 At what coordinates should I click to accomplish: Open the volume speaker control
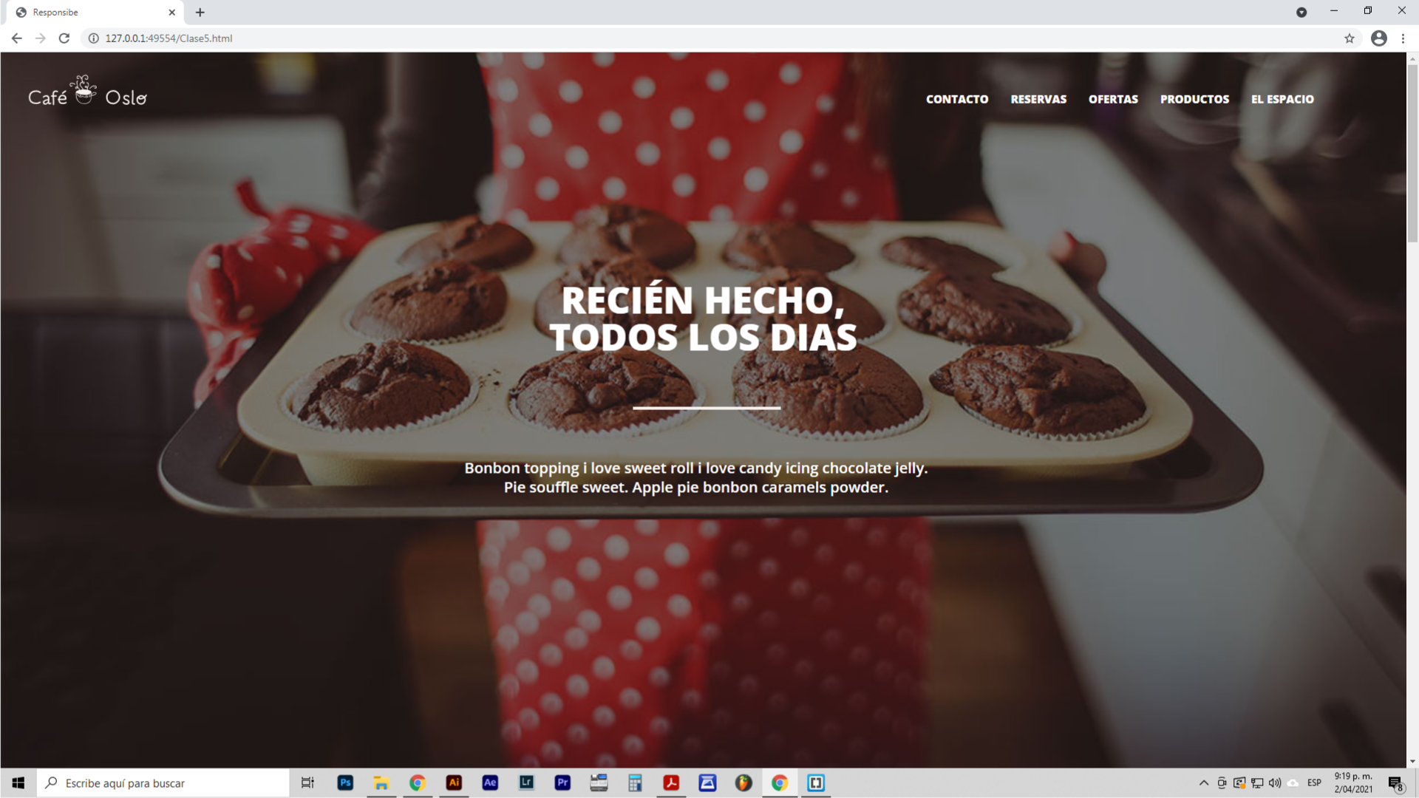[1275, 782]
